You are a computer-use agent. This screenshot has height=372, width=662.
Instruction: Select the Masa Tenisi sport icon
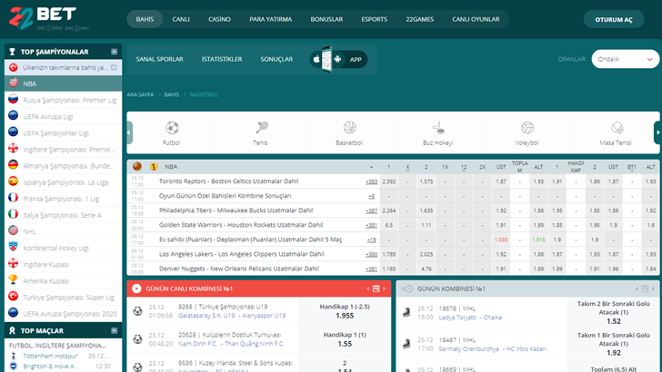coord(617,127)
